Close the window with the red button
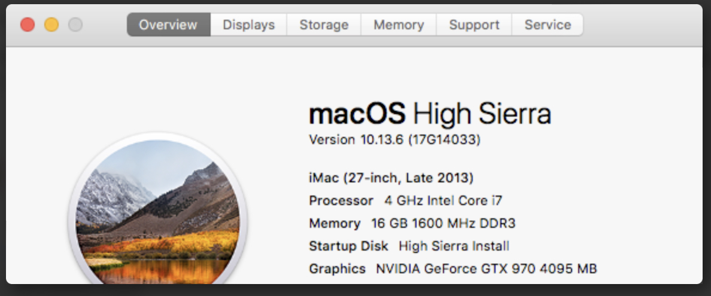The width and height of the screenshot is (711, 296). pyautogui.click(x=28, y=25)
